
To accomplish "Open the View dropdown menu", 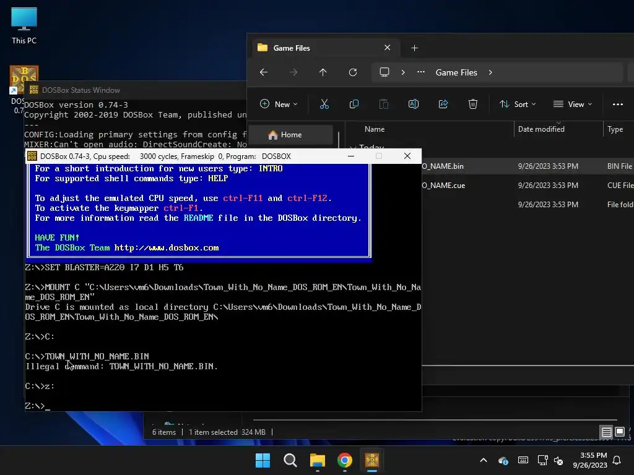I will (x=573, y=104).
